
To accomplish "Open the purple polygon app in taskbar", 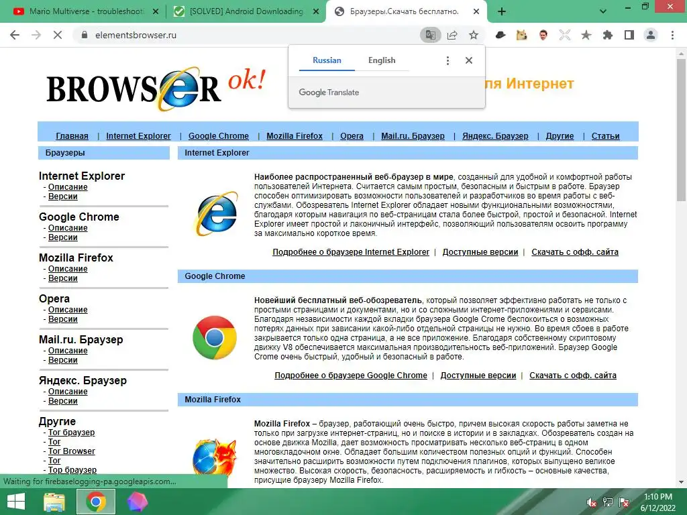I will 137,502.
